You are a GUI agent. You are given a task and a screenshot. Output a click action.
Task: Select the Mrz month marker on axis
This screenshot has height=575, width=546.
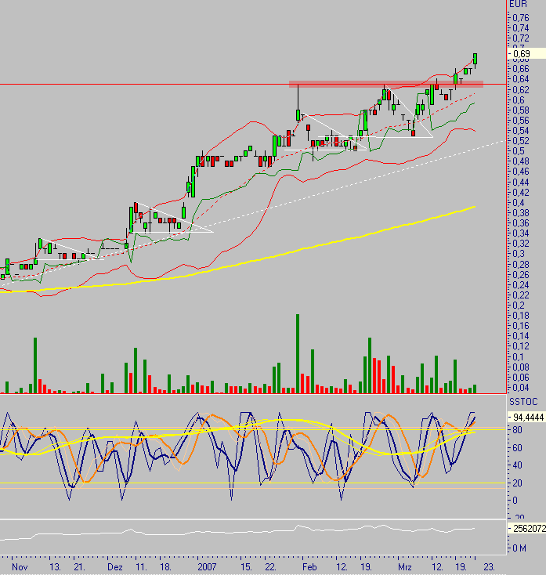[404, 566]
